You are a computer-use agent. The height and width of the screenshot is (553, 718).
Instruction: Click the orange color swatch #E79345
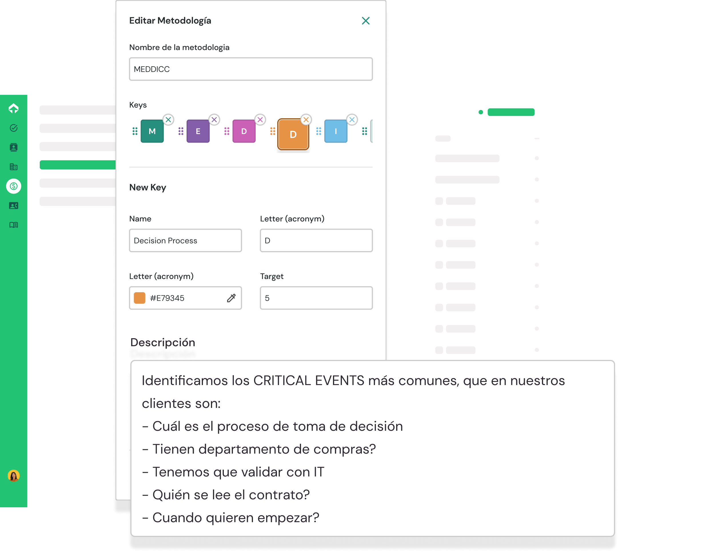(139, 298)
